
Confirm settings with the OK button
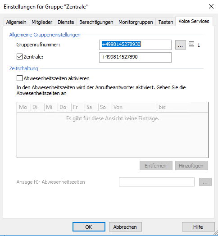tap(89, 227)
